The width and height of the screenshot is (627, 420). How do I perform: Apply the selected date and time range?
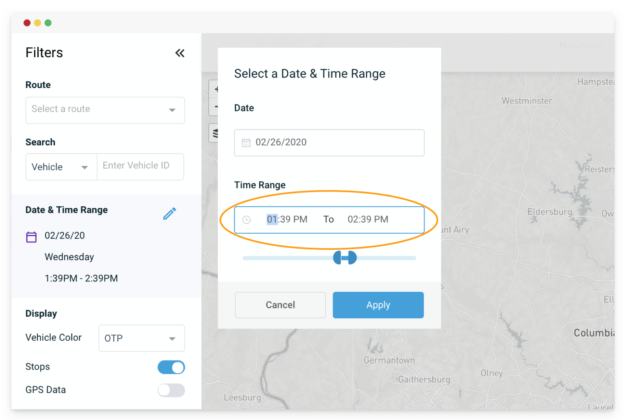[x=378, y=305]
